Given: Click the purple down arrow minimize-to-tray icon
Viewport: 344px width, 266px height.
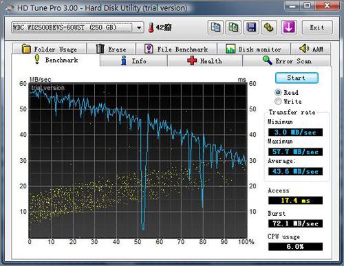Looking at the screenshot, I should pos(289,27).
